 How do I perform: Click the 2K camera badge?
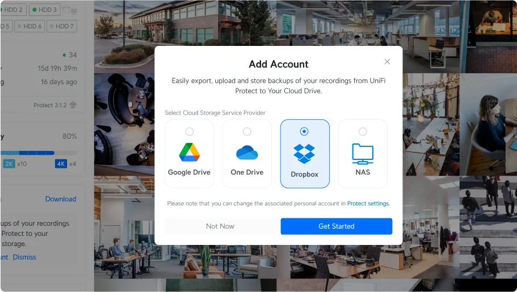click(x=9, y=164)
